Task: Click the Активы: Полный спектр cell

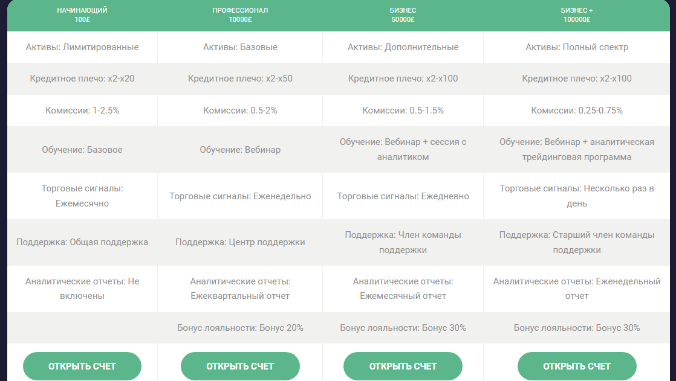Action: click(577, 47)
